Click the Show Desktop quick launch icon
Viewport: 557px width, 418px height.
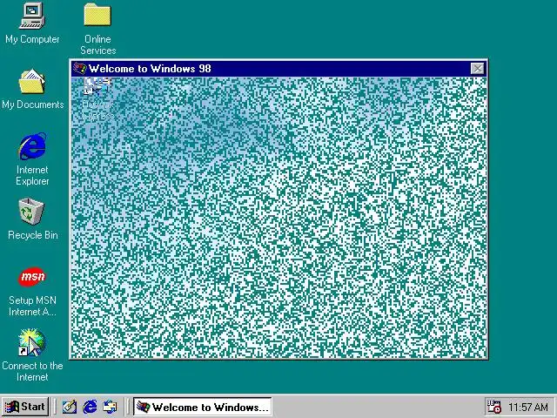click(70, 407)
